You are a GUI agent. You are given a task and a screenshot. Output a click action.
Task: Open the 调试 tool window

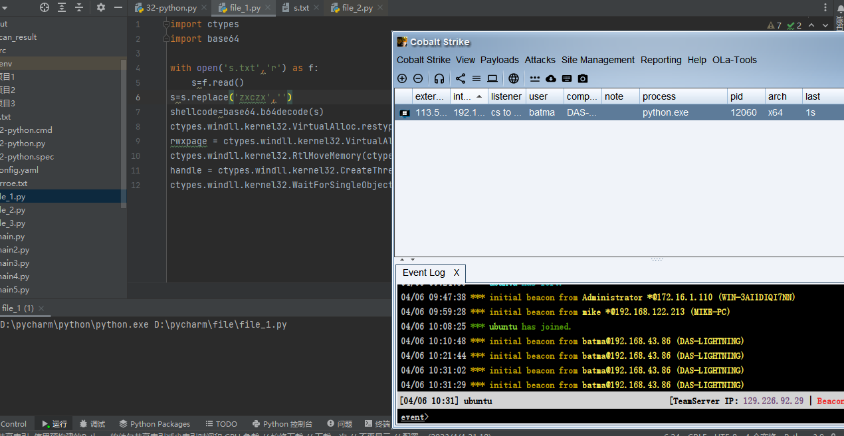92,424
